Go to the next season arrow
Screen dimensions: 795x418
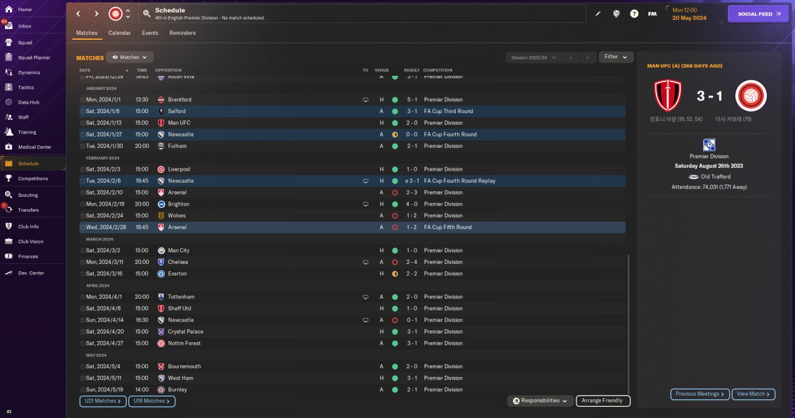pyautogui.click(x=588, y=57)
